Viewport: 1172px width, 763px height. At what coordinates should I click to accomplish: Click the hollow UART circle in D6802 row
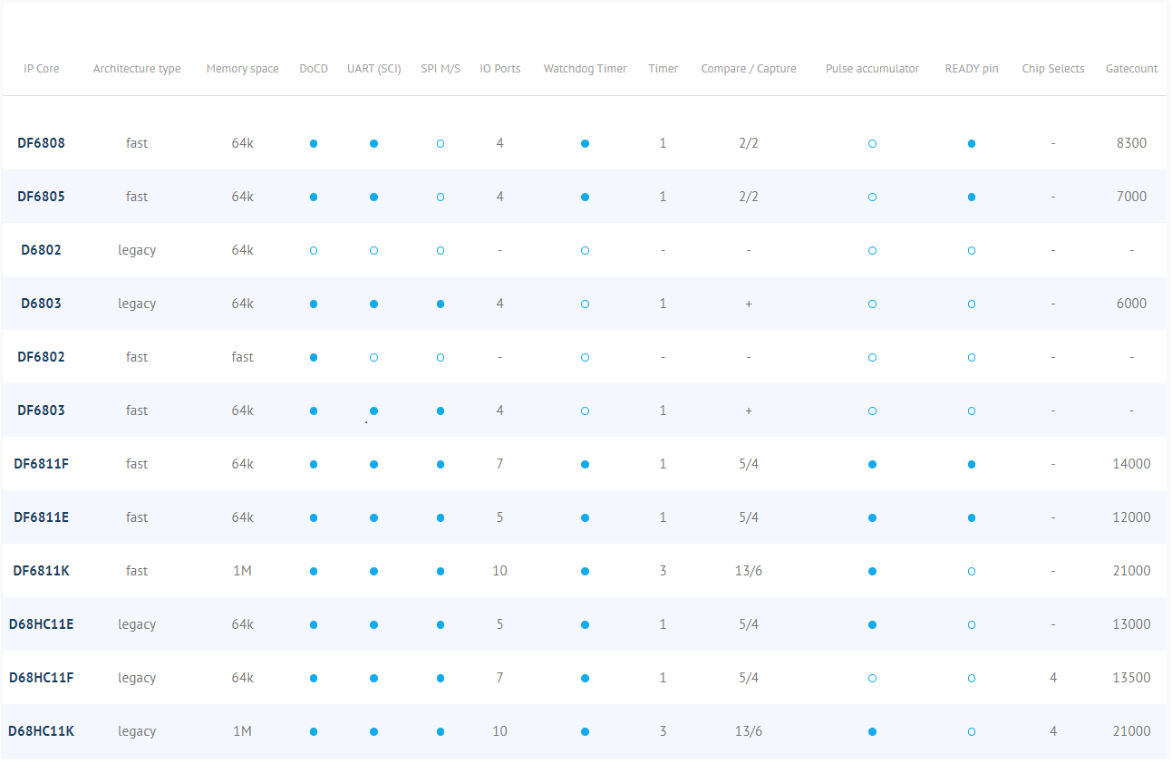pyautogui.click(x=373, y=250)
